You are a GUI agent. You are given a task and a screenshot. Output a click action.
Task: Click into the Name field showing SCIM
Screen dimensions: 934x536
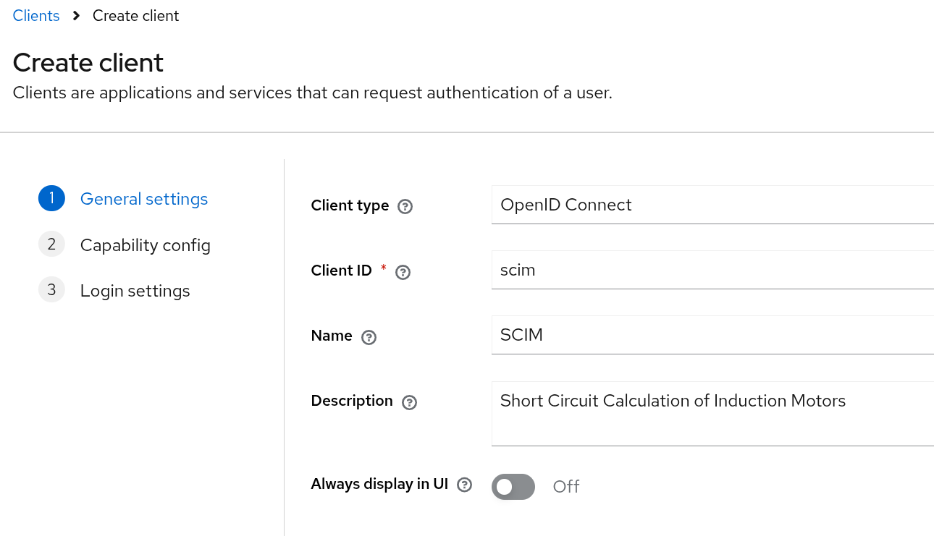click(x=712, y=335)
